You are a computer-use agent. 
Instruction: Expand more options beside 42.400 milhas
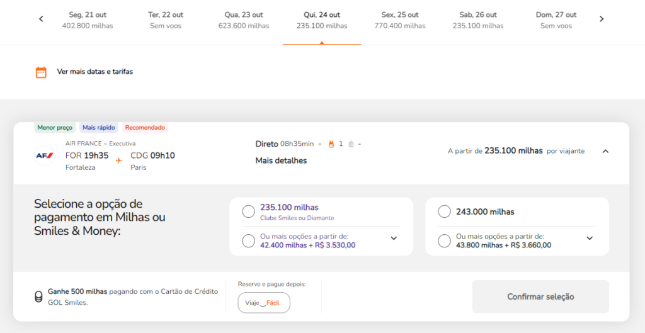pos(394,238)
